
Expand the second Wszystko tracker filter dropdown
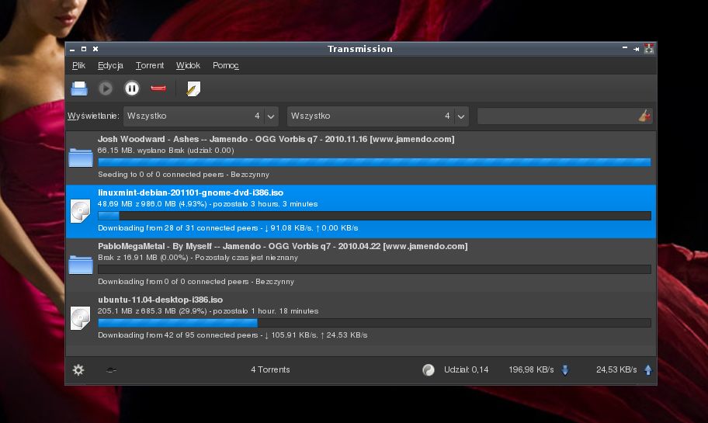(378, 116)
